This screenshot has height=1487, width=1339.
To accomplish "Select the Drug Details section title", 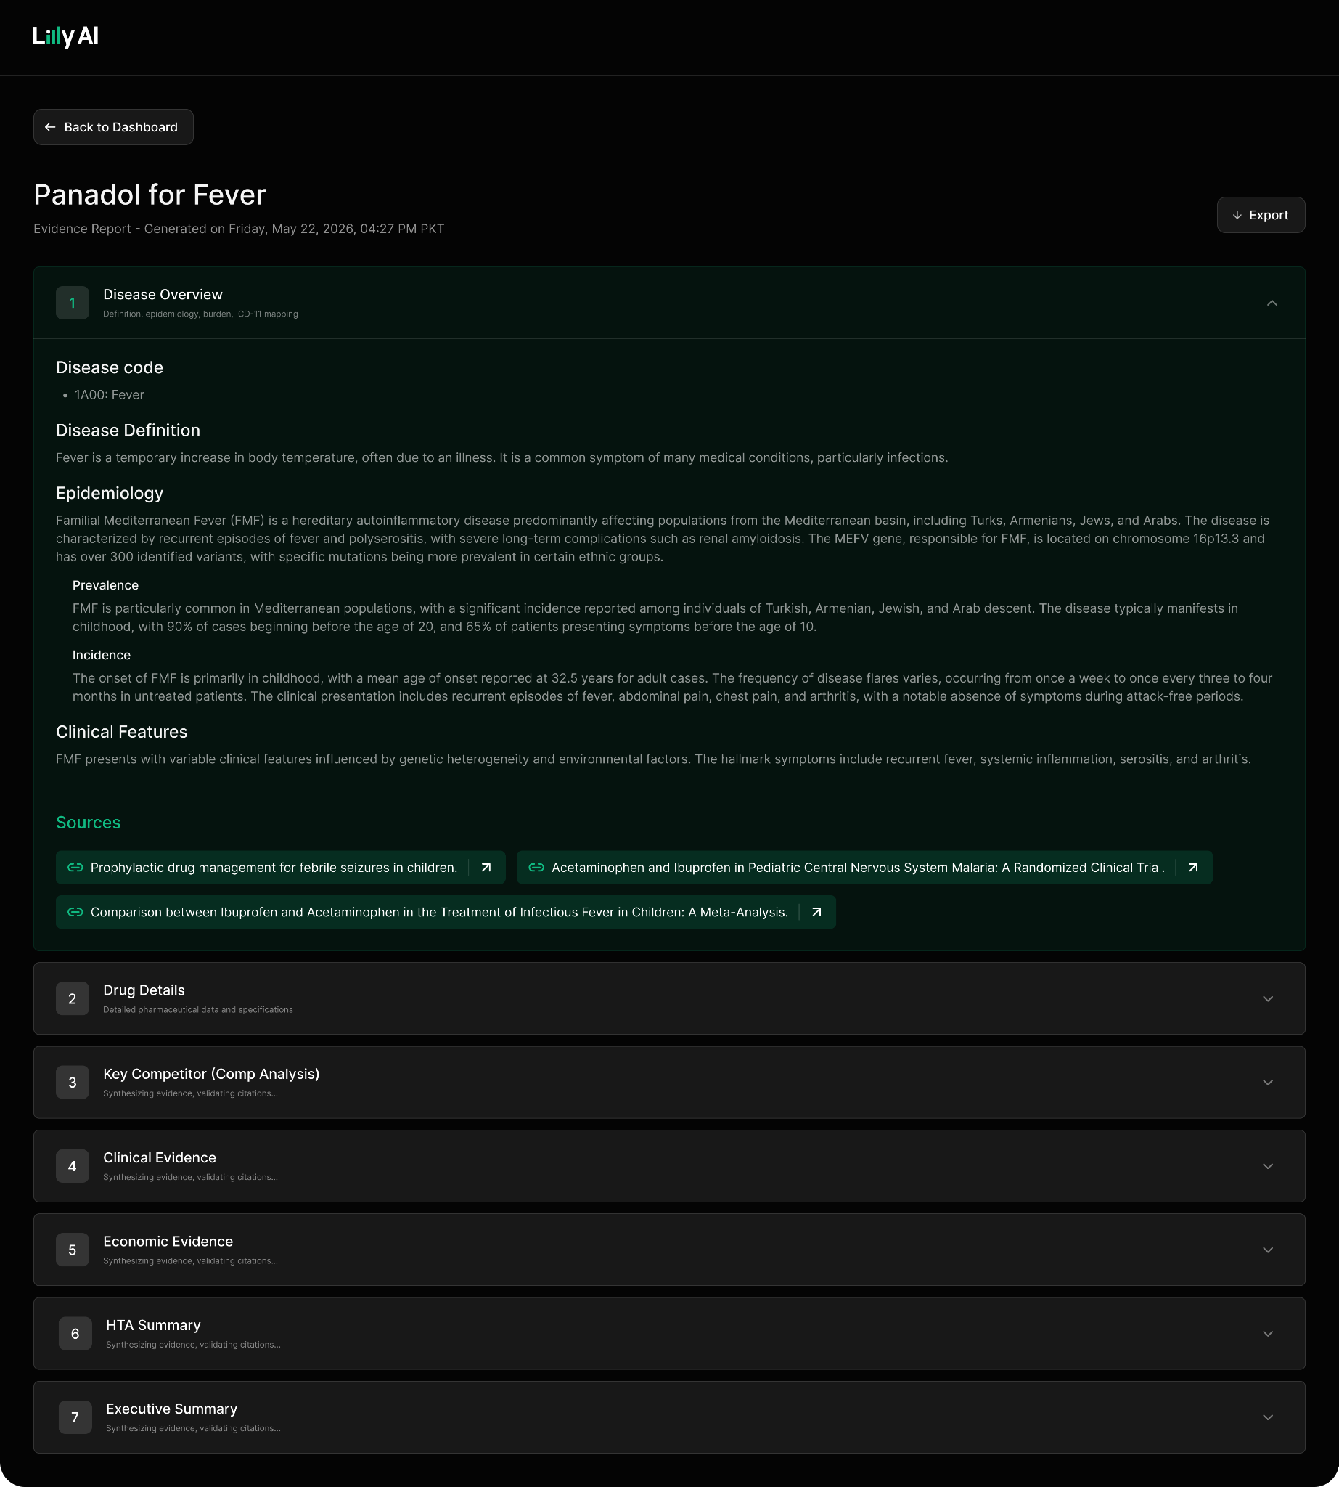I will 144,990.
